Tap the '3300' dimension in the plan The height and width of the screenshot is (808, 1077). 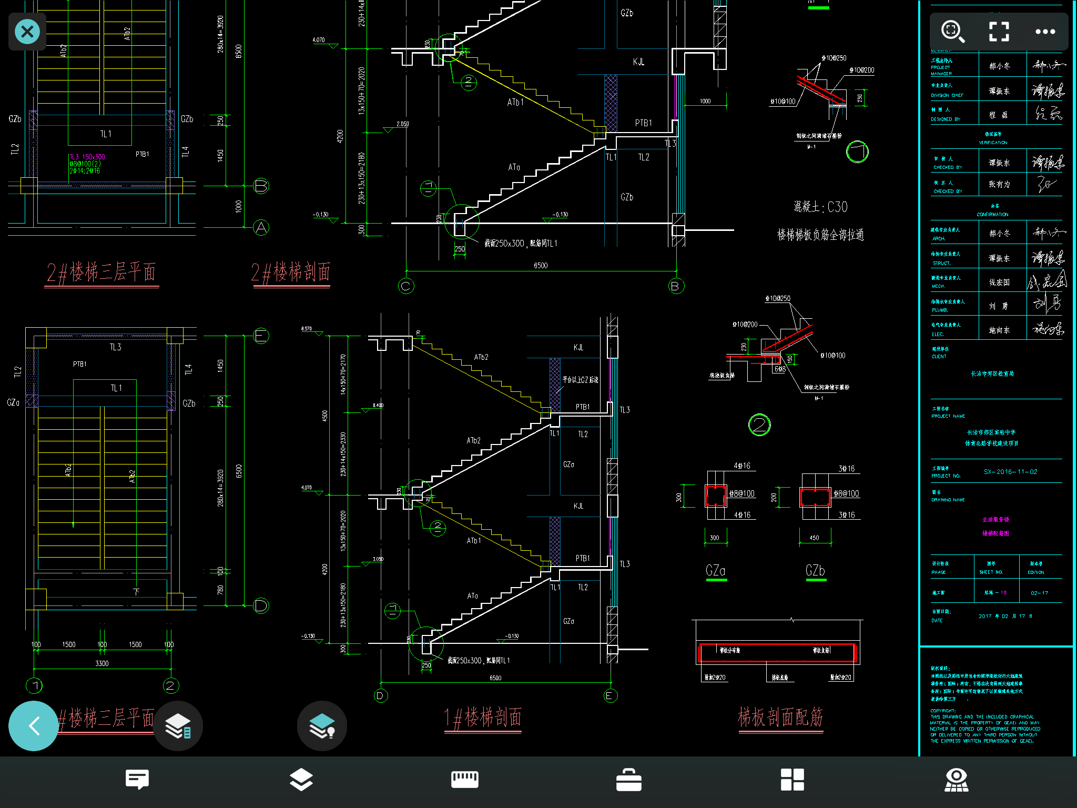point(102,664)
